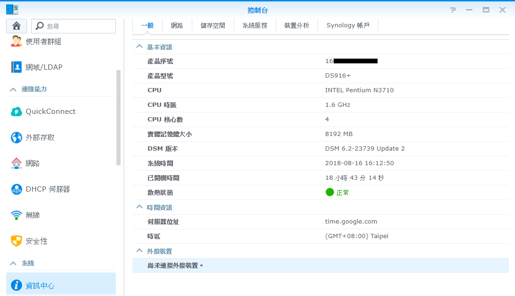Screen dimensions: 515x296
Task: Select DHCP 伺服器 label in sidebar
Action: pos(48,189)
